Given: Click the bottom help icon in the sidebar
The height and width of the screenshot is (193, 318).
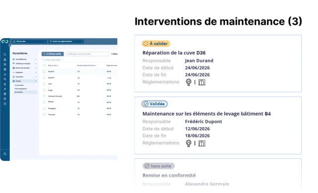Looking at the screenshot, I should pos(5,154).
